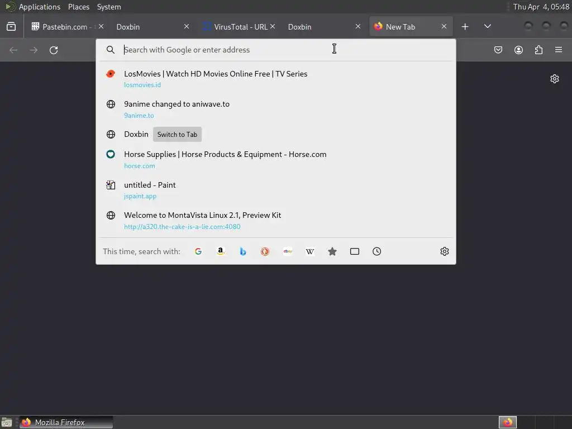Open the Firefox hamburger menu

559,50
